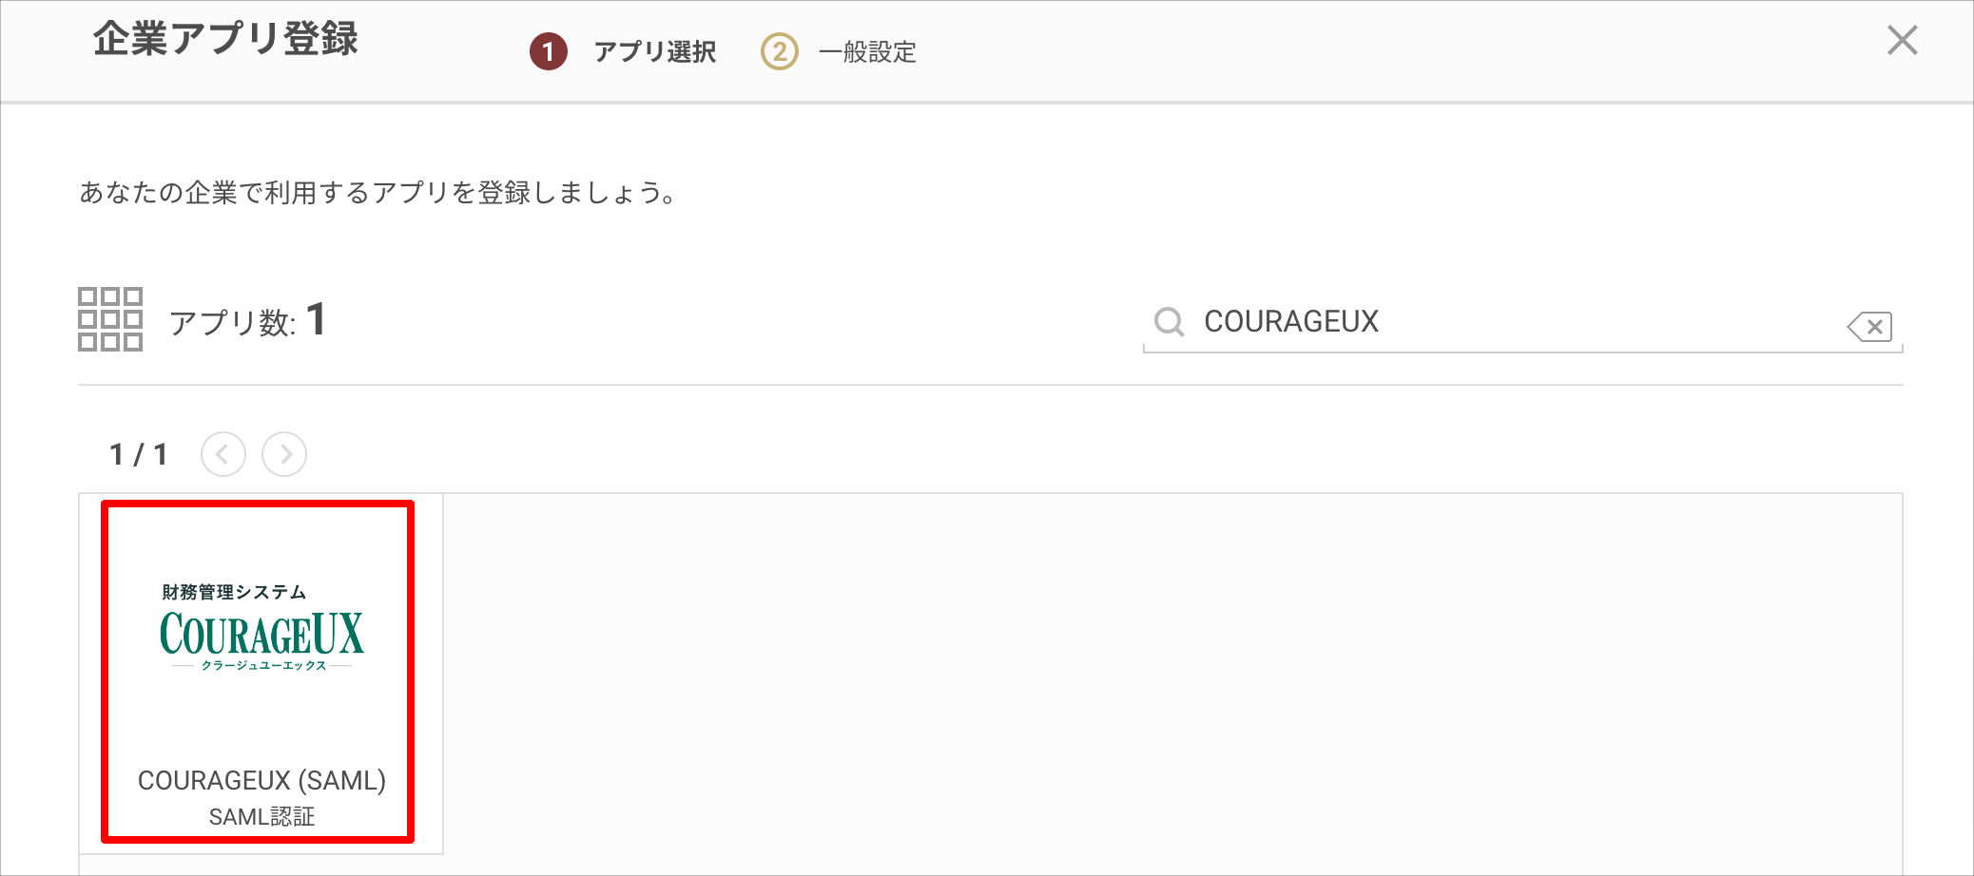The width and height of the screenshot is (1974, 876).
Task: Focus the COURAGEUX search field
Action: [1521, 322]
